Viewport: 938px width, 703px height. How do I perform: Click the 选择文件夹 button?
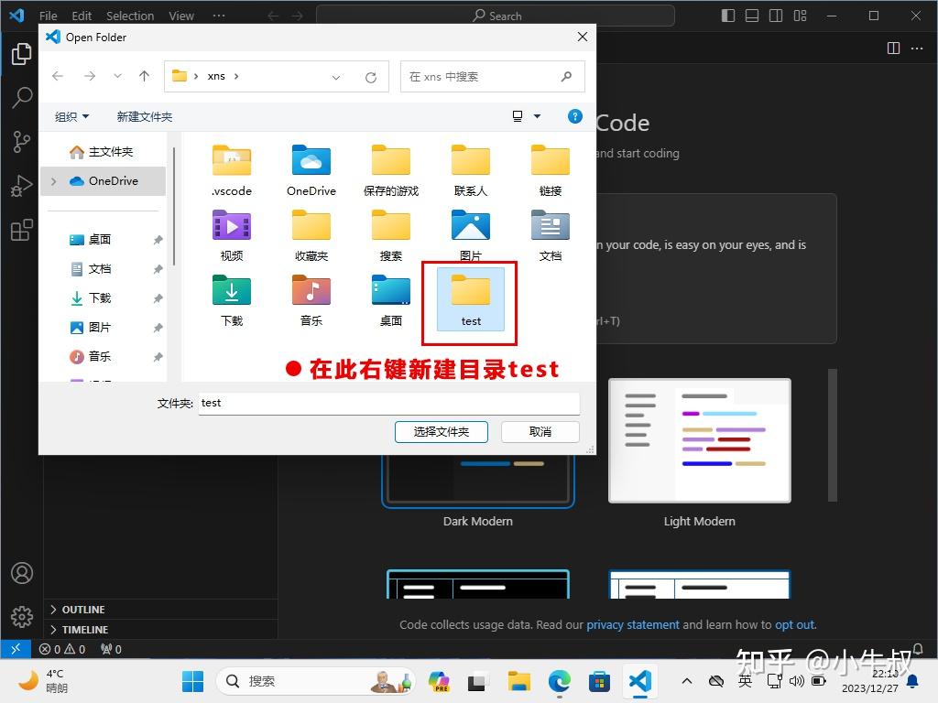coord(441,431)
